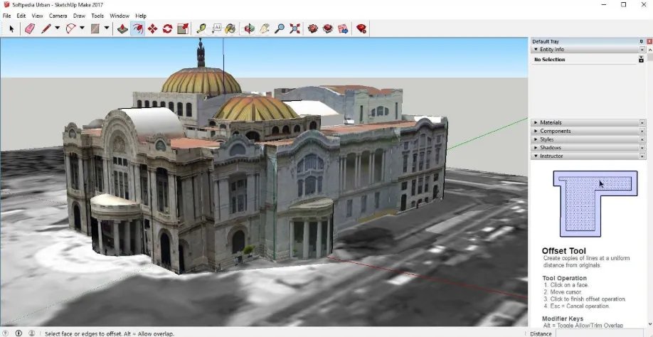Choose the Zoom magnifier tool
The image size is (653, 337).
click(x=280, y=28)
